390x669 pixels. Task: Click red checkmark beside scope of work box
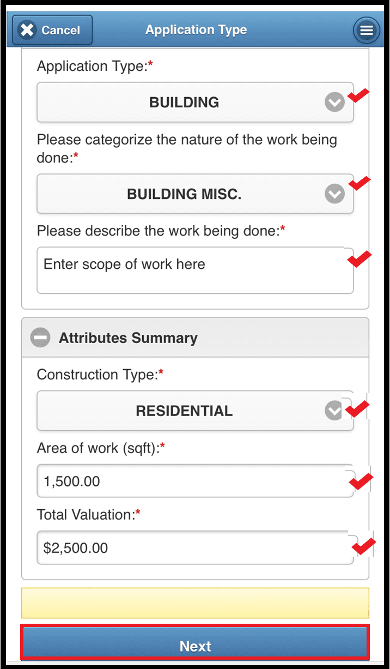[359, 258]
